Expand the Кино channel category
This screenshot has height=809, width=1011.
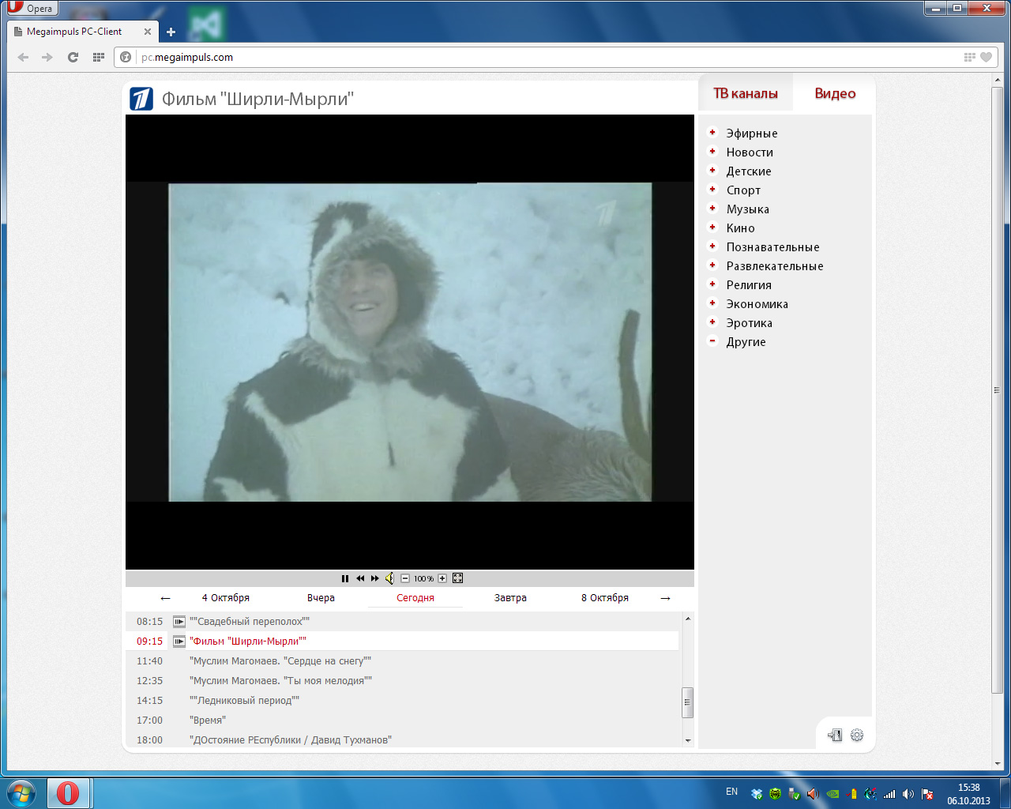pyautogui.click(x=712, y=228)
